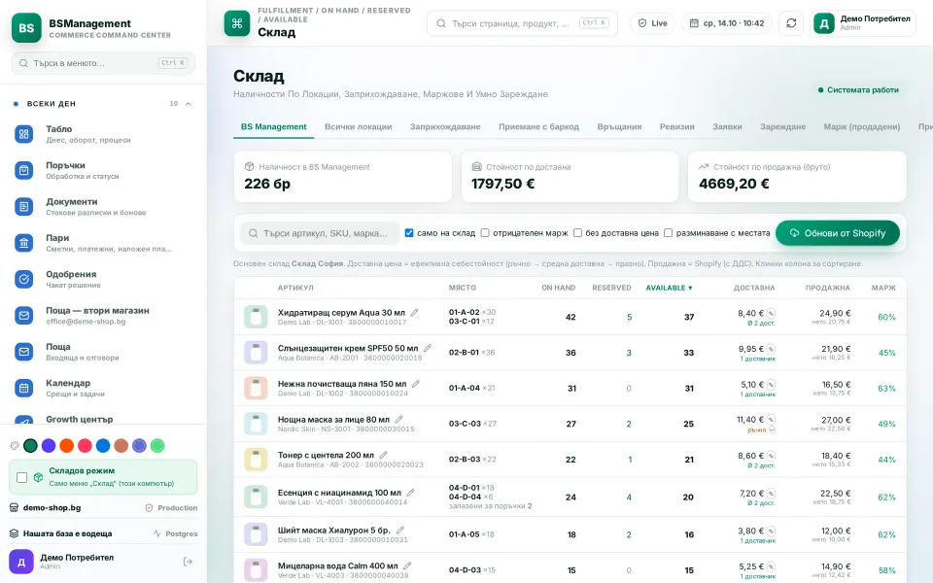Screen dimensions: 933x583
Task: Sort the table by AVAILABLE column
Action: [x=670, y=288]
